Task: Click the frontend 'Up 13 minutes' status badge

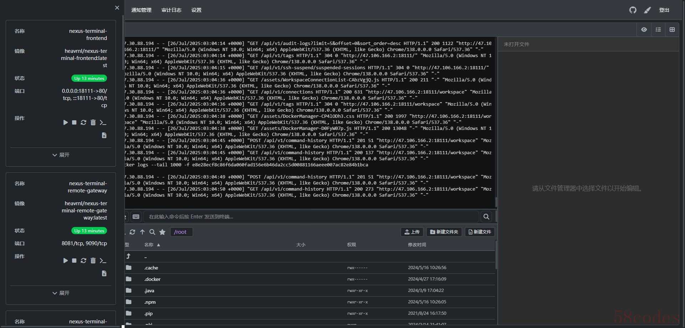Action: [x=89, y=78]
